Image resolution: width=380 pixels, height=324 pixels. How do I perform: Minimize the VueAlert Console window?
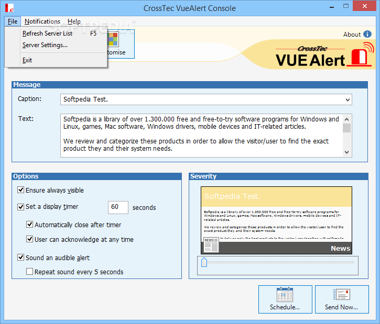pyautogui.click(x=332, y=7)
